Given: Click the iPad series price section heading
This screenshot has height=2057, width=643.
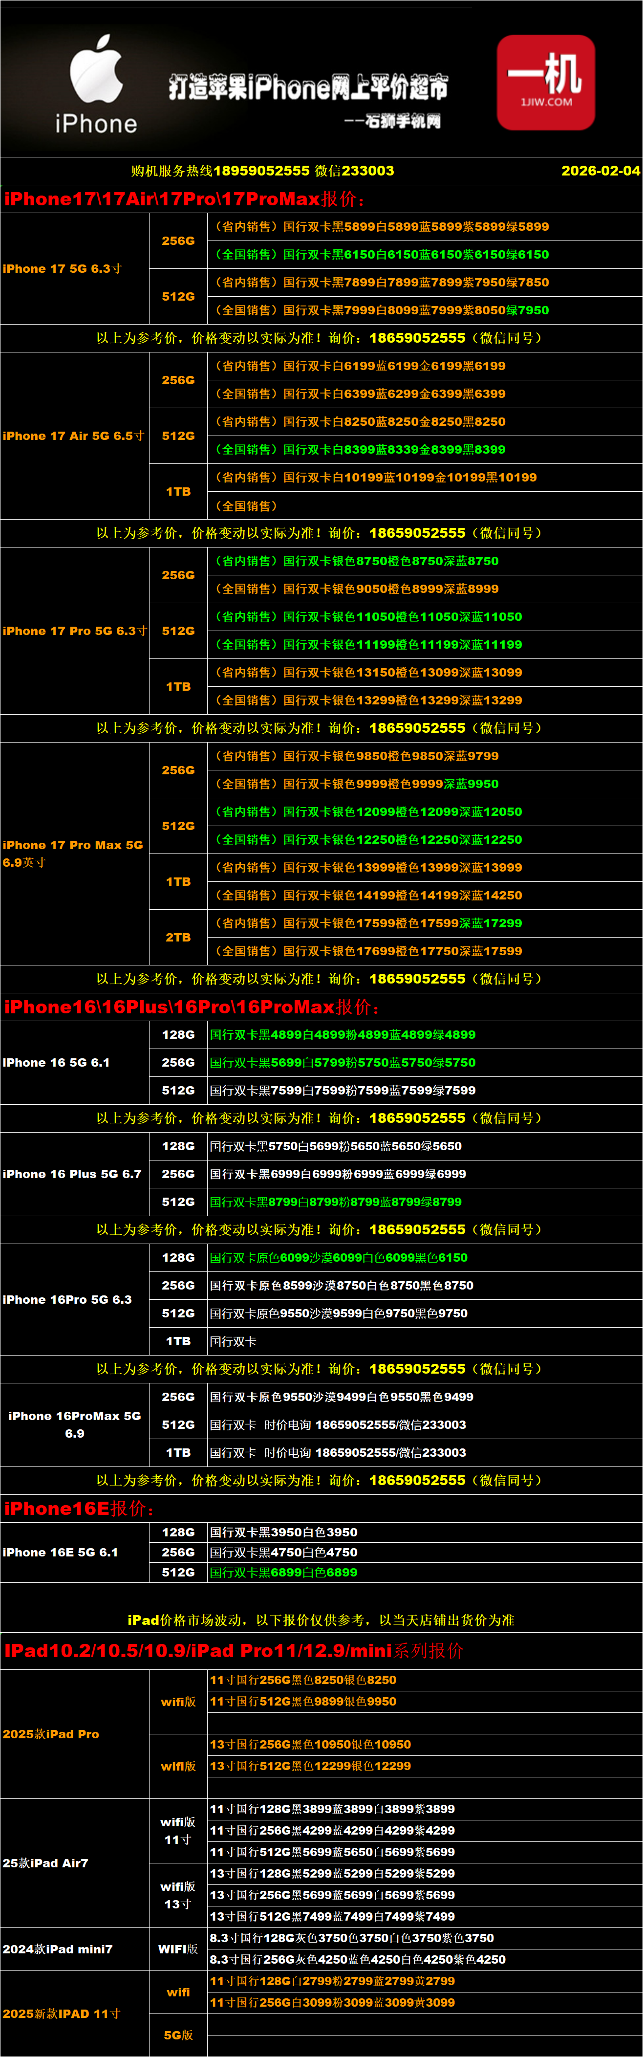Looking at the screenshot, I should 233,1651.
